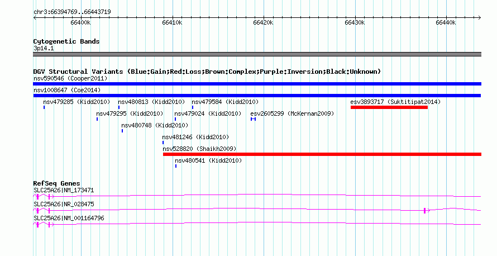Click the chr3:66394769..66443719 coordinates label
The width and height of the screenshot is (497, 256).
pyautogui.click(x=72, y=12)
